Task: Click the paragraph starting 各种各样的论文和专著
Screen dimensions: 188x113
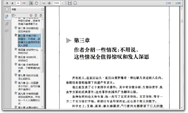Action: click(x=114, y=99)
